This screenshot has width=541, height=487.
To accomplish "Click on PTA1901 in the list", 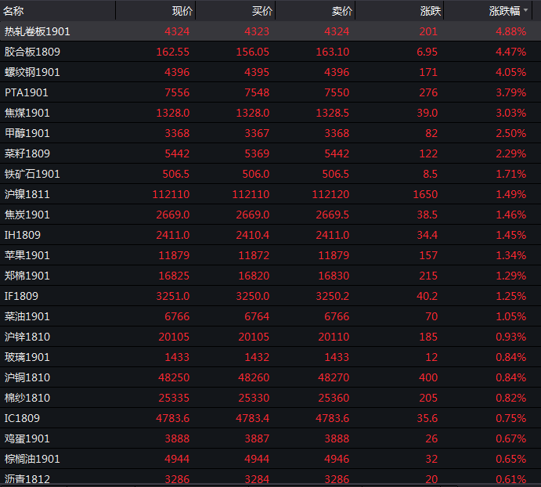I will coord(27,92).
